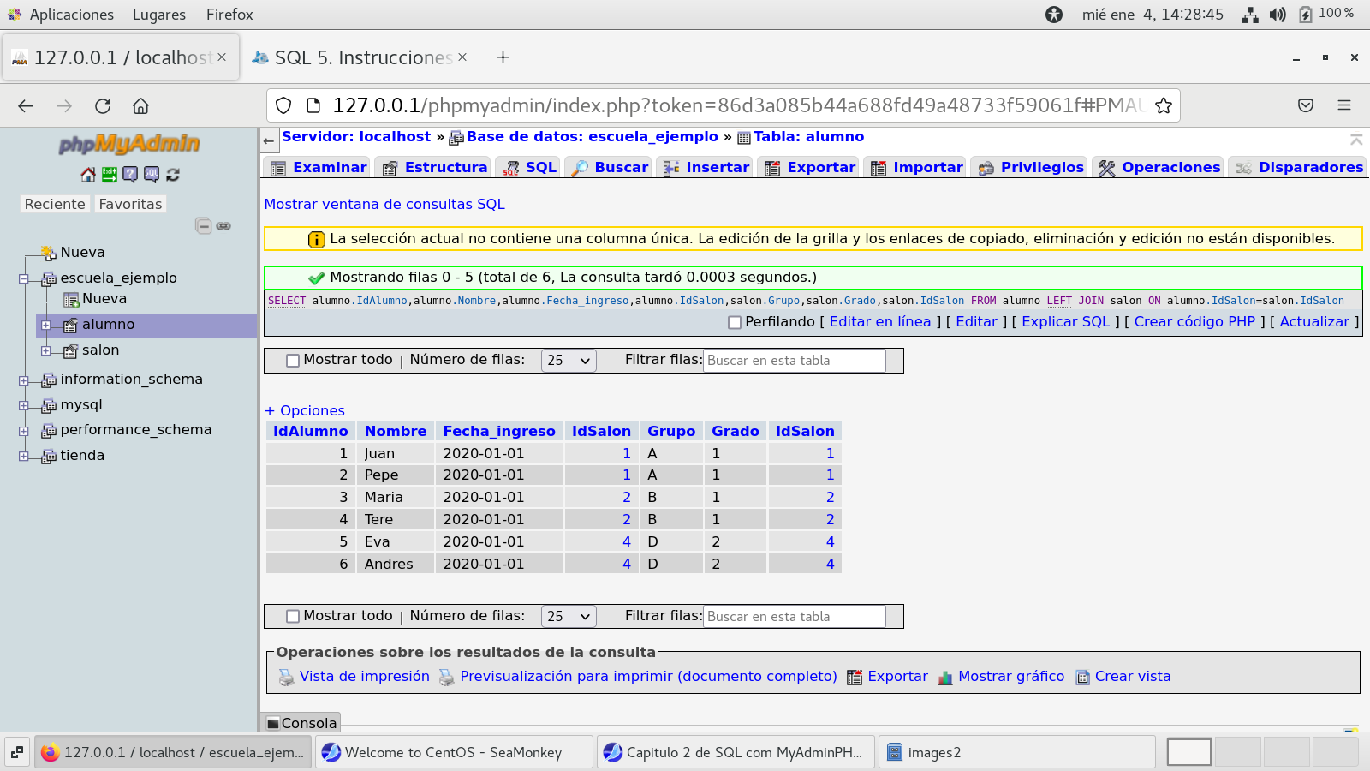This screenshot has height=771, width=1370.
Task: Click the top Filtrar filas search field
Action: point(794,361)
